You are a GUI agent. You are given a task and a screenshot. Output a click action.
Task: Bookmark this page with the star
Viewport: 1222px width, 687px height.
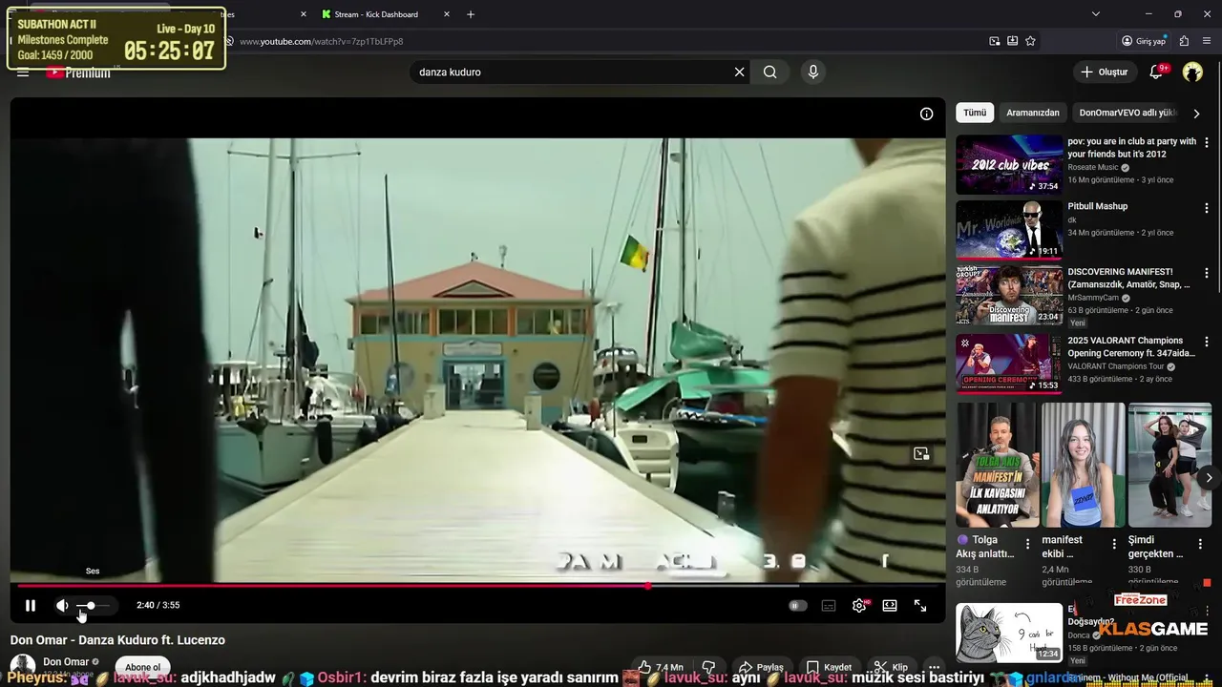pyautogui.click(x=1031, y=41)
